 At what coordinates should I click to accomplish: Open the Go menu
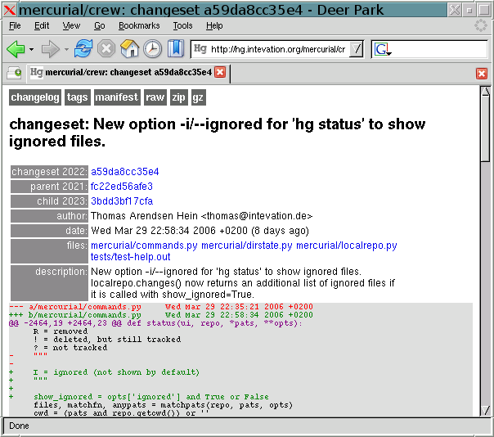[99, 25]
